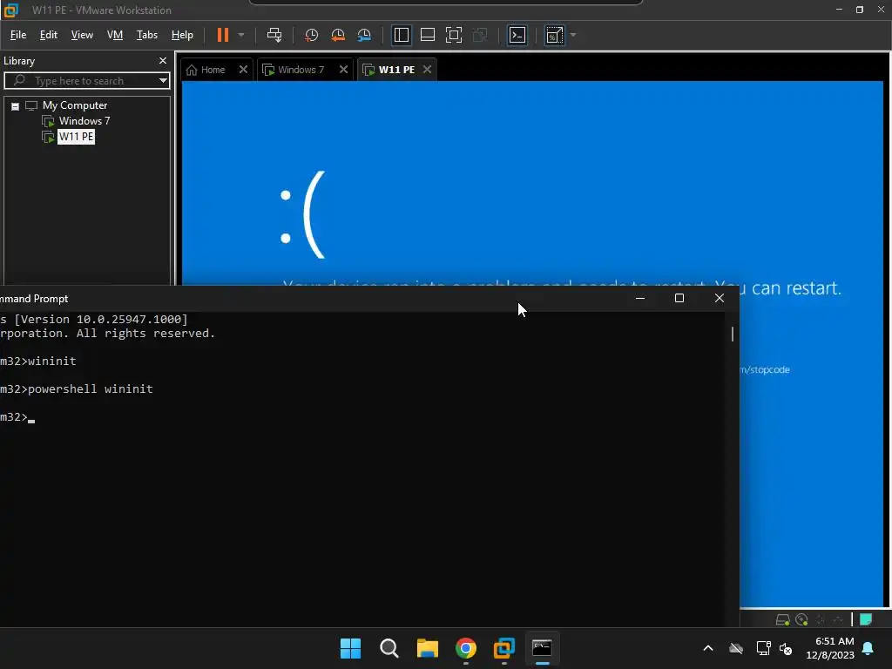Select My Computer in the library tree

pos(75,105)
